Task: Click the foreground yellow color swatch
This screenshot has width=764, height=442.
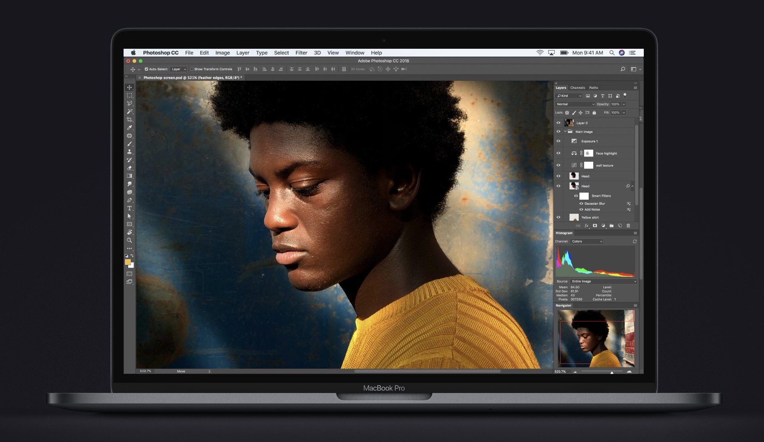Action: point(128,262)
